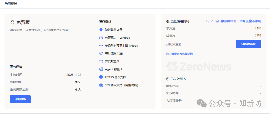Open the 点击查看完整流量明细 link

pyautogui.click(x=179, y=54)
